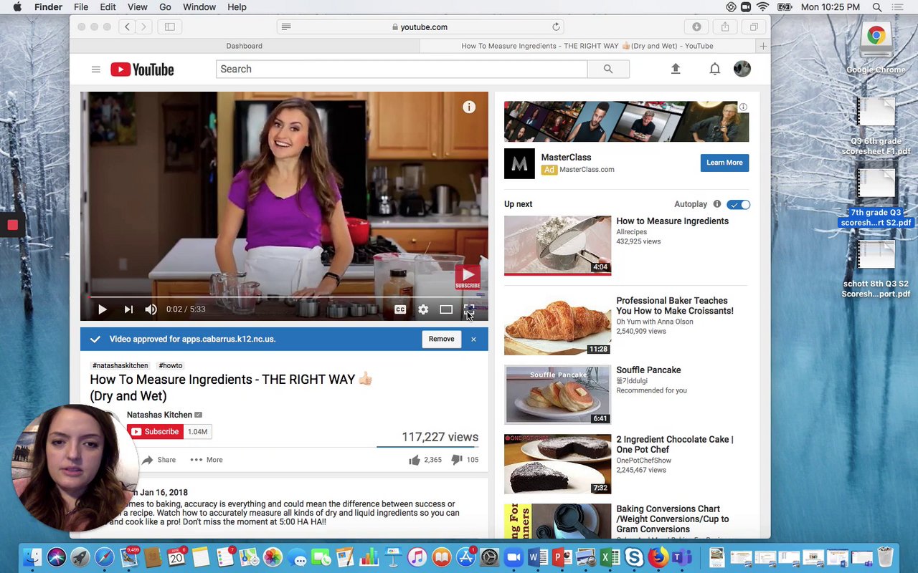
Task: Open the Natashas Kitchen channel link
Action: click(159, 415)
